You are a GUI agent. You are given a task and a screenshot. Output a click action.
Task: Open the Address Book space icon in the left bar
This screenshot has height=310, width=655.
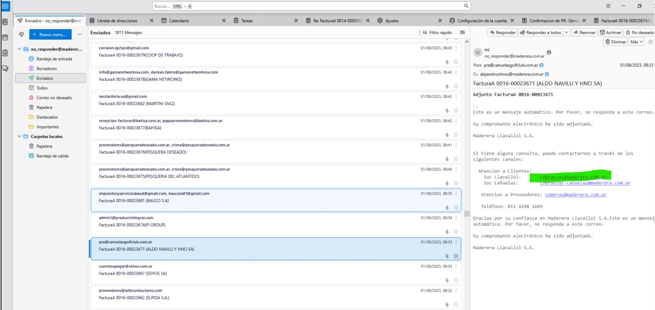point(5,22)
